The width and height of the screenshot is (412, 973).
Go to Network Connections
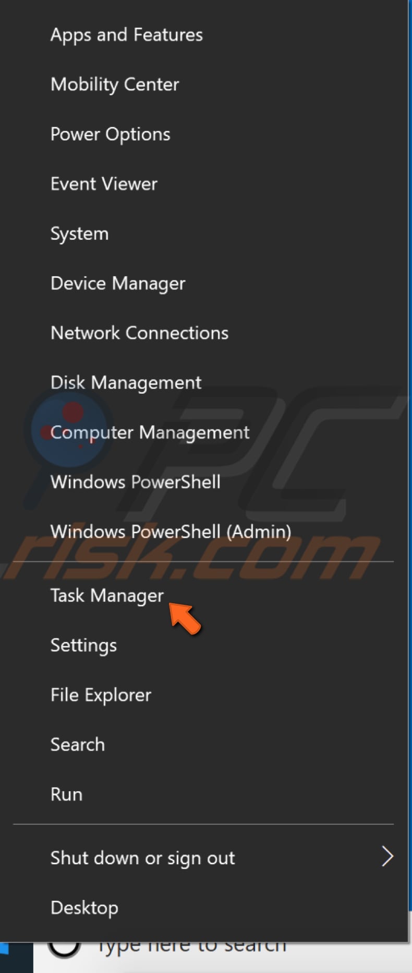[139, 333]
